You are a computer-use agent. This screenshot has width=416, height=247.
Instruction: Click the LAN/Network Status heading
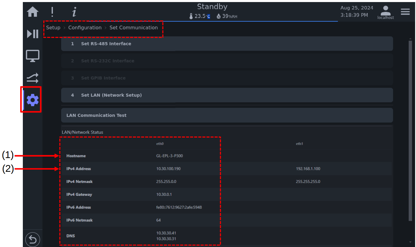(x=82, y=132)
